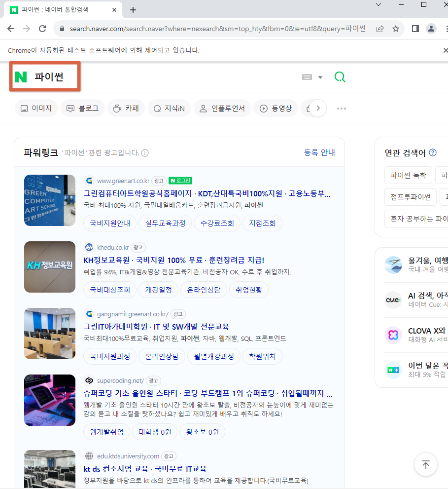Show more search tabs with the right chevron

(x=318, y=108)
